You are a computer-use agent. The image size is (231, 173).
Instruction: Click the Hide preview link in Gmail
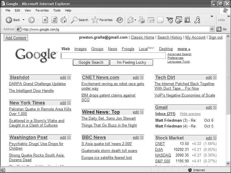(190, 114)
